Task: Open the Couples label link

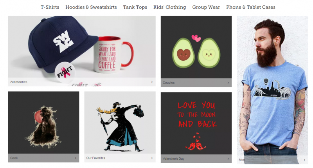Action: 169,83
